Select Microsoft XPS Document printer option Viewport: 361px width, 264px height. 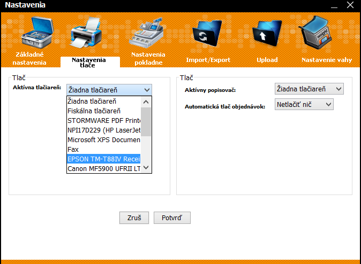103,139
